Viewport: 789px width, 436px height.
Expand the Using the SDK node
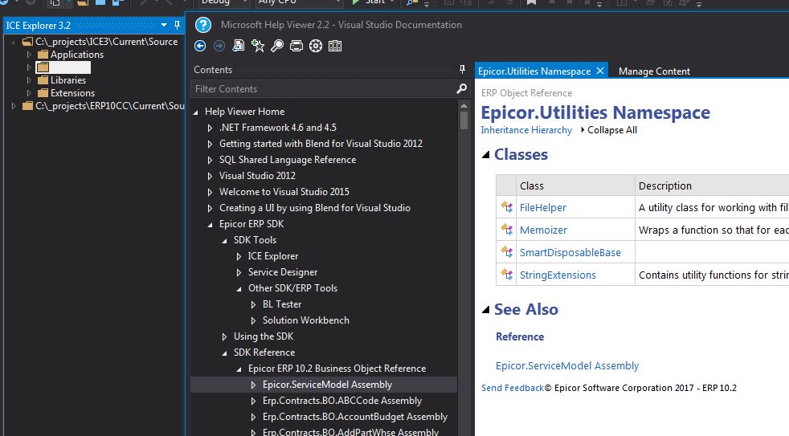[x=224, y=337]
